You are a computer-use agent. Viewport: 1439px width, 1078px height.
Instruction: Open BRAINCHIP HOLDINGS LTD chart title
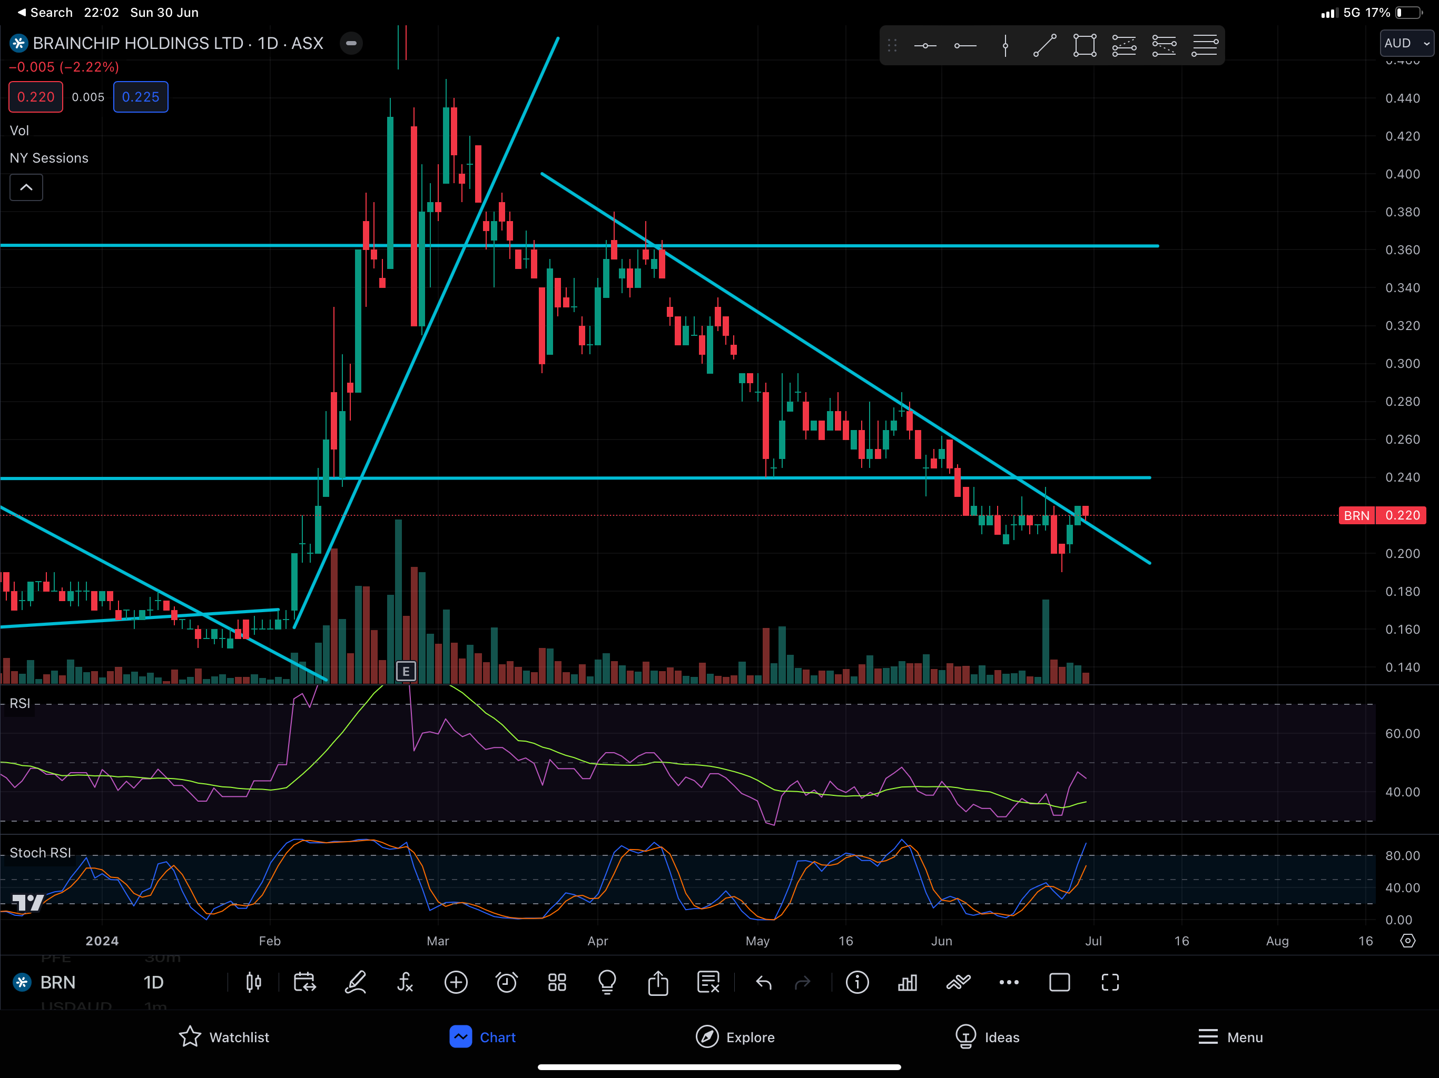(178, 44)
